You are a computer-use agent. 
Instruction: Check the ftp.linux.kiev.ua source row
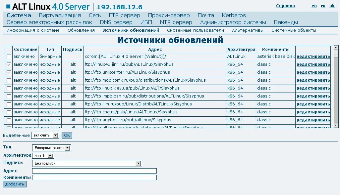click(x=9, y=89)
